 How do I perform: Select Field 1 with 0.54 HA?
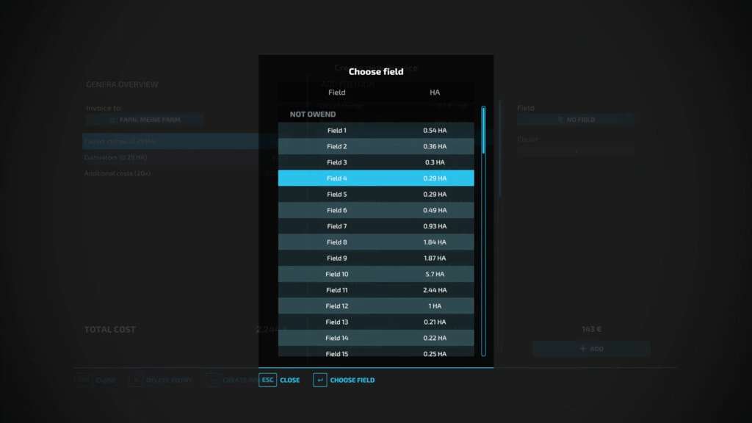(x=376, y=131)
